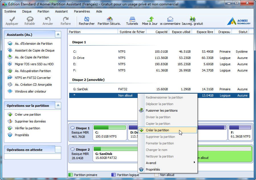
Task: Open the commentaire envelope toolbar icon
Action: click(x=170, y=19)
